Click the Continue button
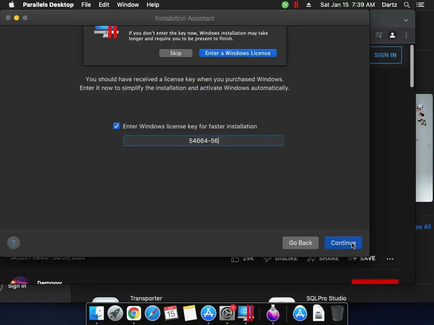The image size is (434, 325). coord(343,242)
